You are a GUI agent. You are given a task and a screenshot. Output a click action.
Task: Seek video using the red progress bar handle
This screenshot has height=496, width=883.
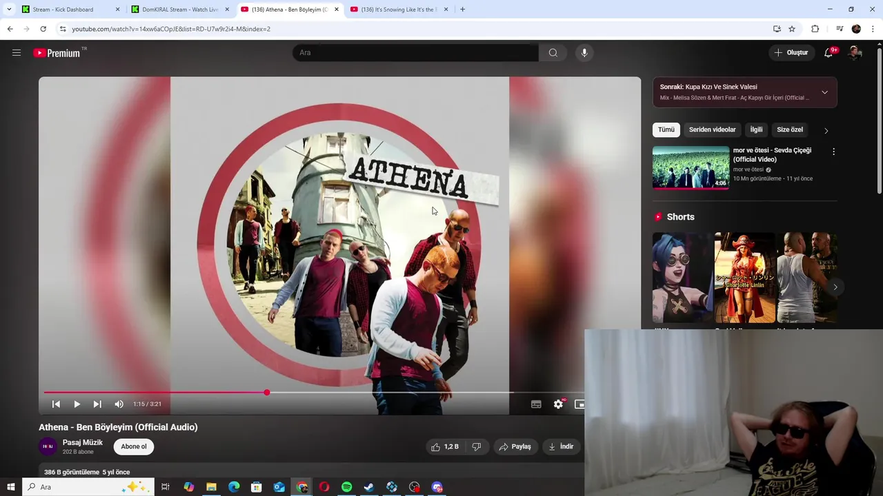click(x=266, y=393)
